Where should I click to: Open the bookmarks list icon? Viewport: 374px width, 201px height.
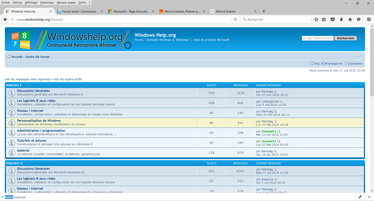point(324,20)
